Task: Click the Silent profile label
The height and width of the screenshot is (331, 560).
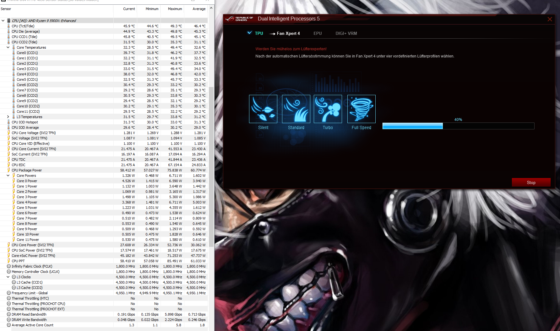Action: (x=263, y=128)
